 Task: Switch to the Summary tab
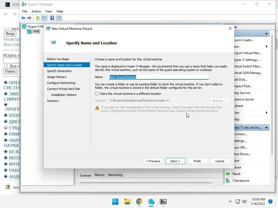pos(86,175)
